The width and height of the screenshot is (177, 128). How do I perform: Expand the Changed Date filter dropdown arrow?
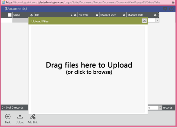point(157,20)
